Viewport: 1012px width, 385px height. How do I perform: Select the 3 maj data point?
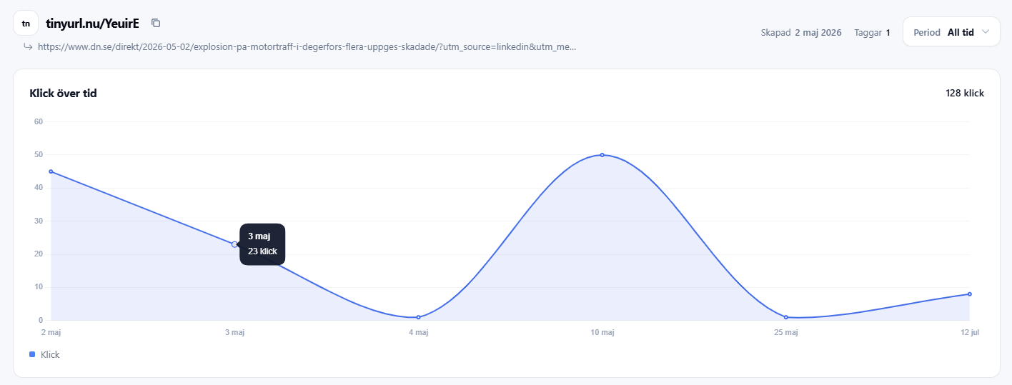pos(234,244)
